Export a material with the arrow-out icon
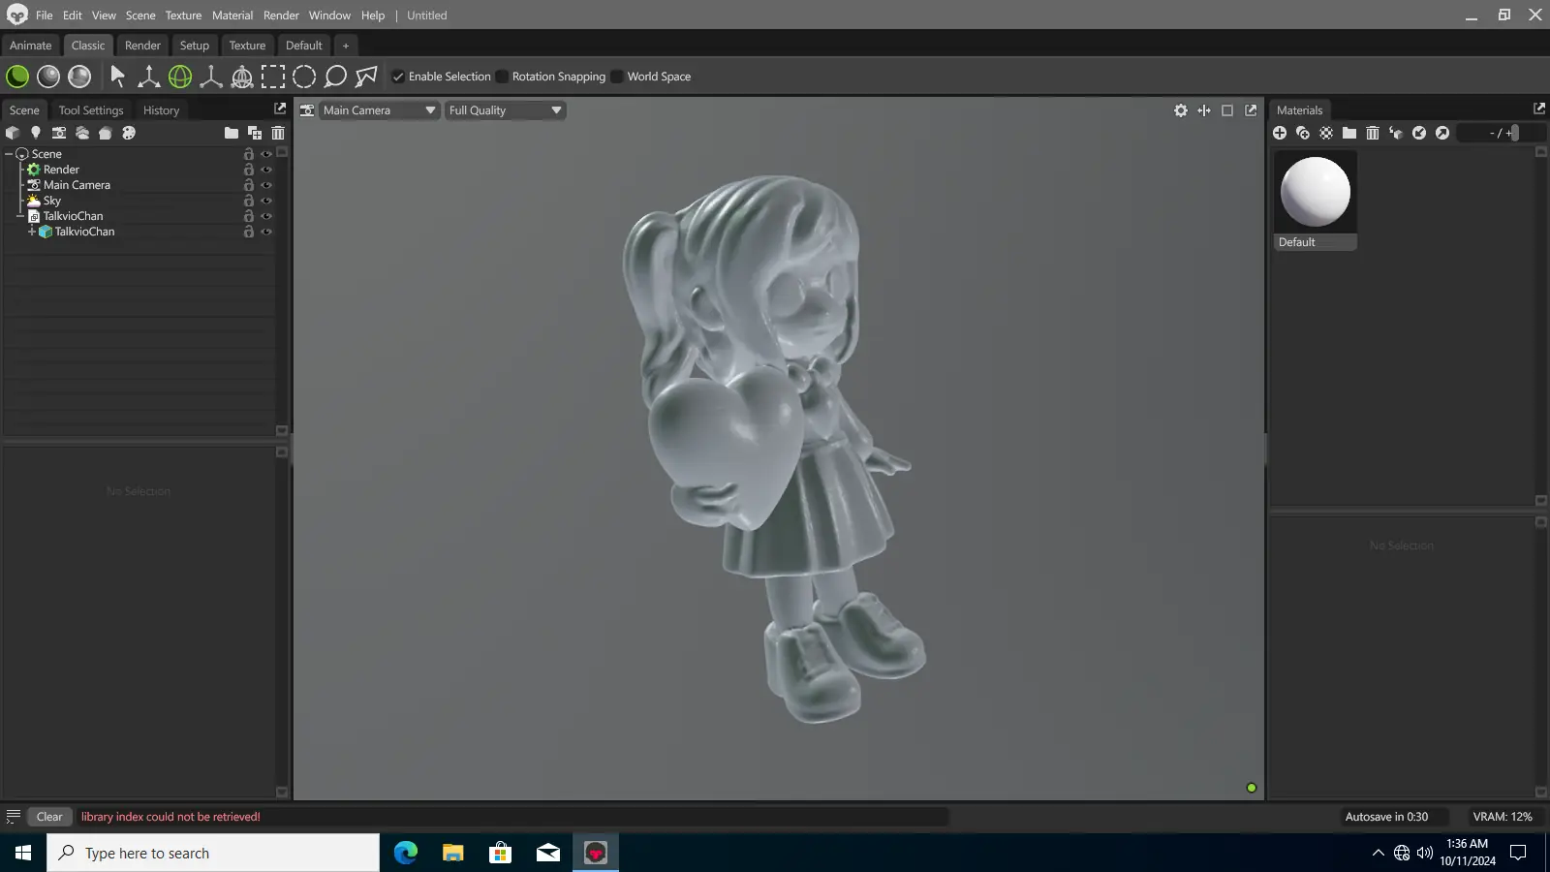The image size is (1550, 872). click(x=1442, y=133)
